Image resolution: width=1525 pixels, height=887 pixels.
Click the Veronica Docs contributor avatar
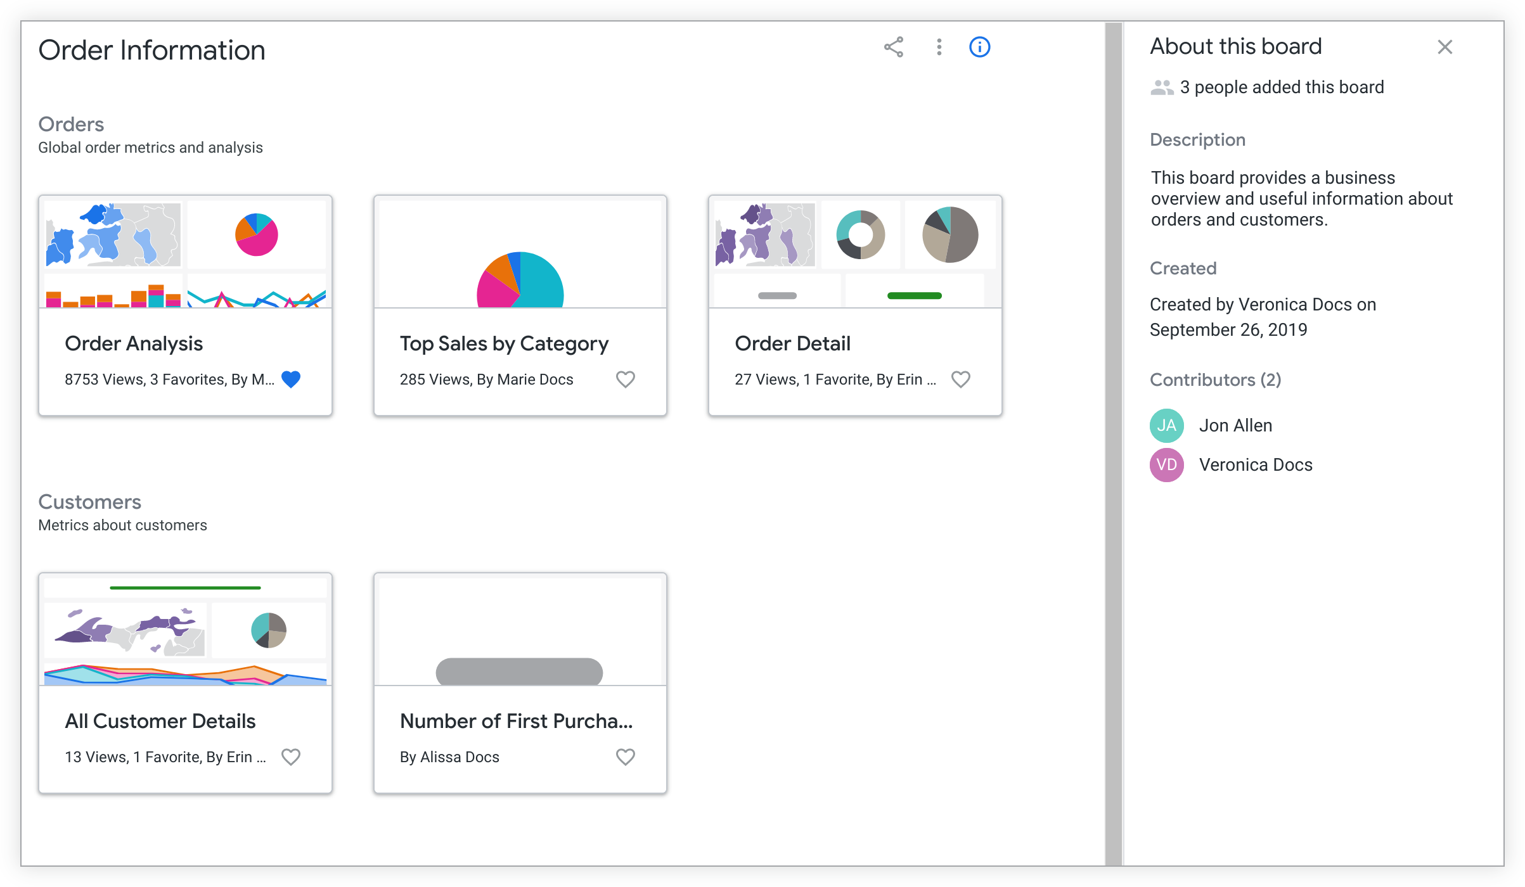1168,464
